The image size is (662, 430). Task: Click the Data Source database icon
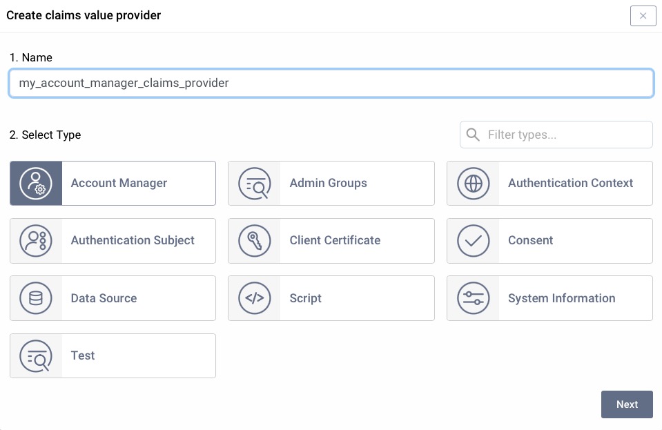[x=36, y=298]
